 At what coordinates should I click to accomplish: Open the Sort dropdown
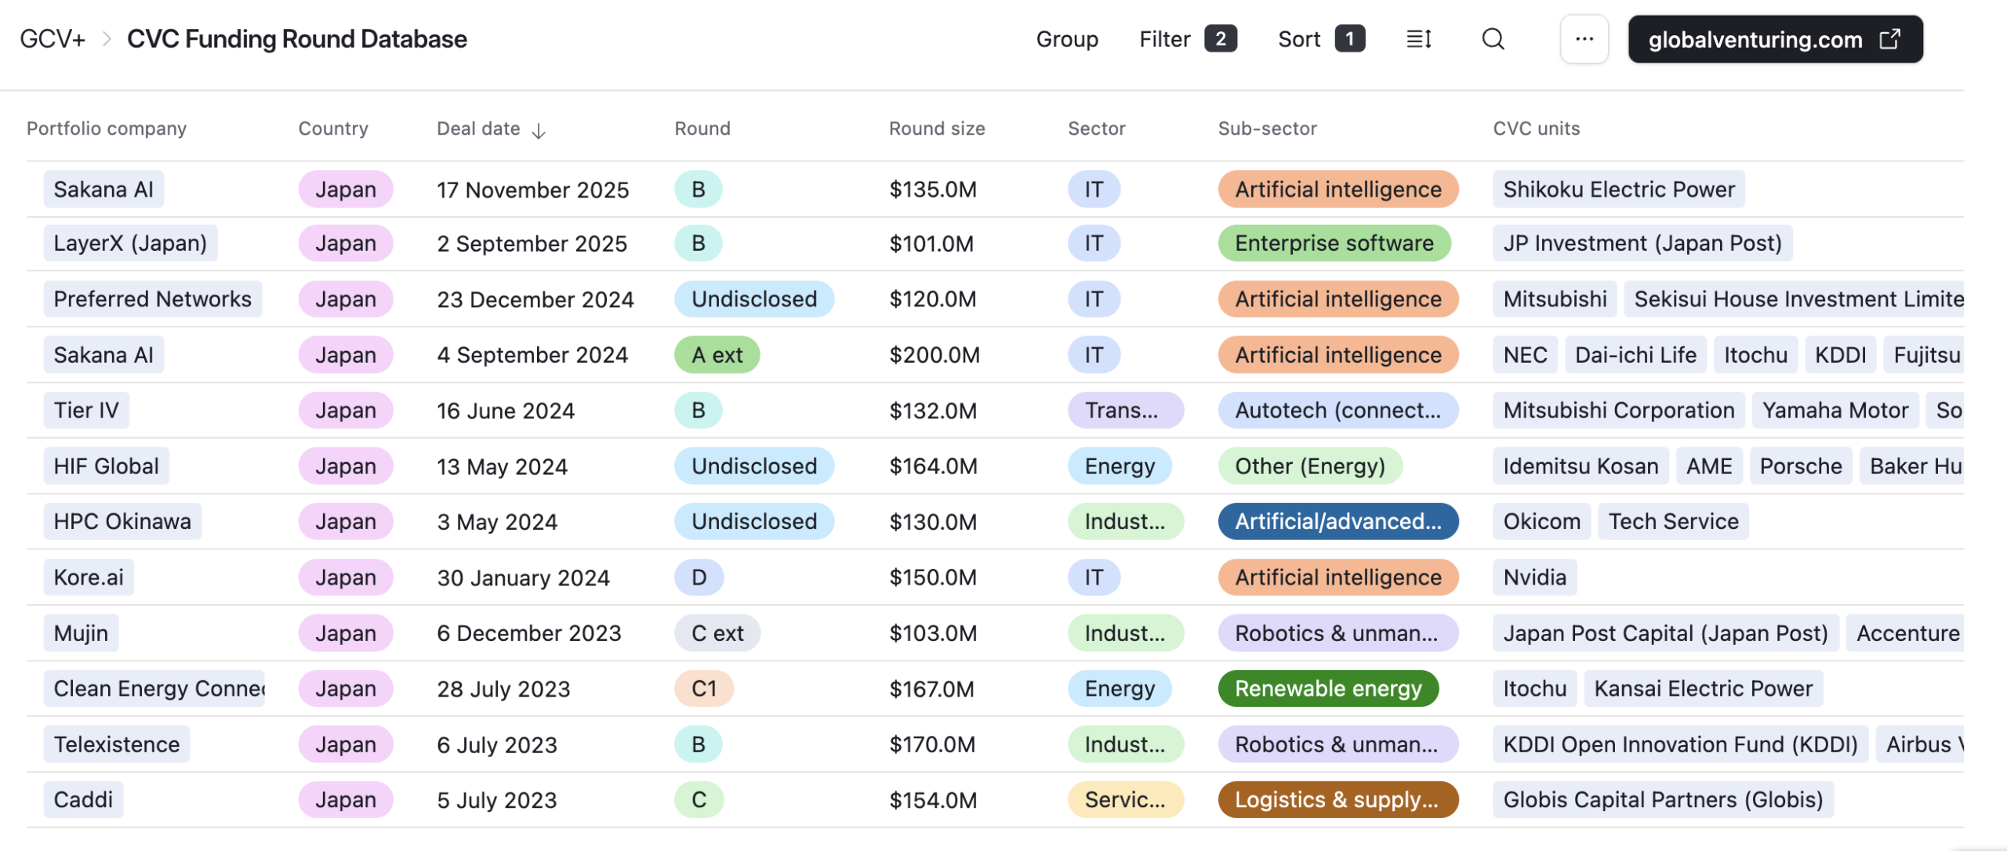[1320, 39]
